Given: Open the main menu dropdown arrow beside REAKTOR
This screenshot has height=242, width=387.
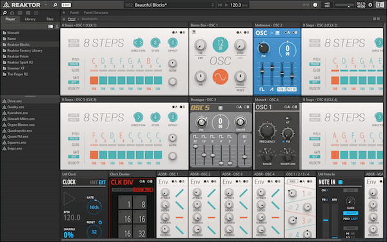Looking at the screenshot, I should click(46, 5).
